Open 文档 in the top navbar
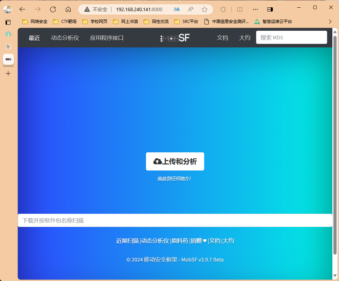 click(x=223, y=38)
